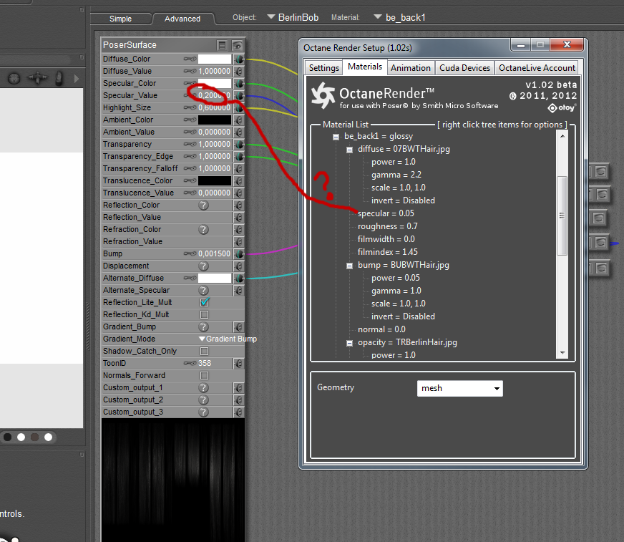Open the Settings tab in Octane Render Setup
This screenshot has width=624, height=542.
[324, 68]
